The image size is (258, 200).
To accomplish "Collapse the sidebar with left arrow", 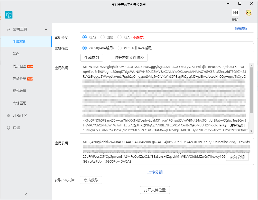I will point(26,194).
